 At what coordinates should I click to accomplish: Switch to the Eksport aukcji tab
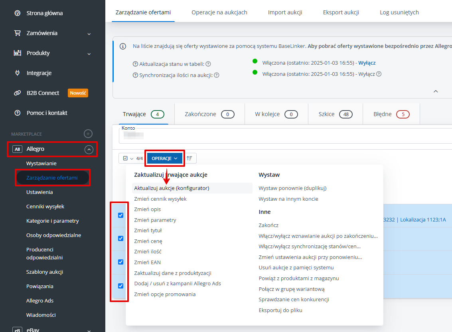tap(341, 12)
